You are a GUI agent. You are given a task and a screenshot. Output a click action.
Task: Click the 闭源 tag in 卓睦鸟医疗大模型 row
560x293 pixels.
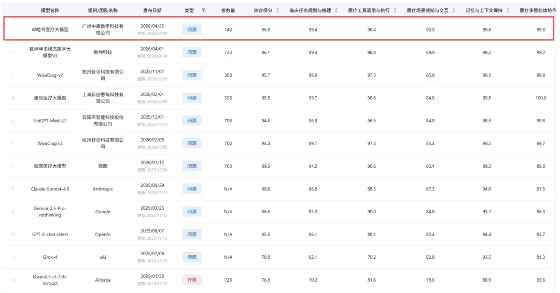pyautogui.click(x=192, y=30)
